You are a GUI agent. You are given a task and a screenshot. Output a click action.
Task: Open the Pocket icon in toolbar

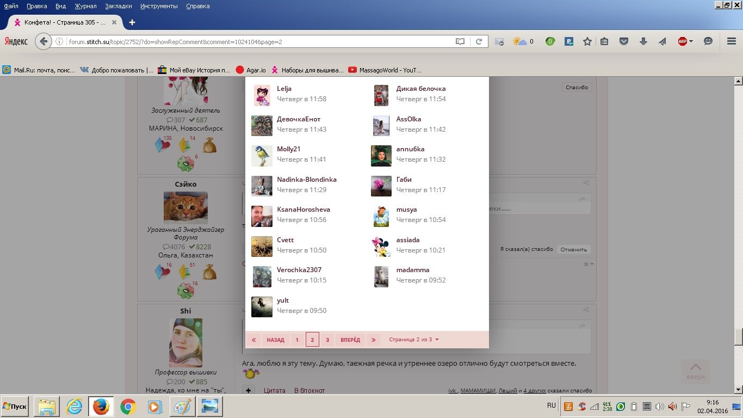(x=624, y=41)
